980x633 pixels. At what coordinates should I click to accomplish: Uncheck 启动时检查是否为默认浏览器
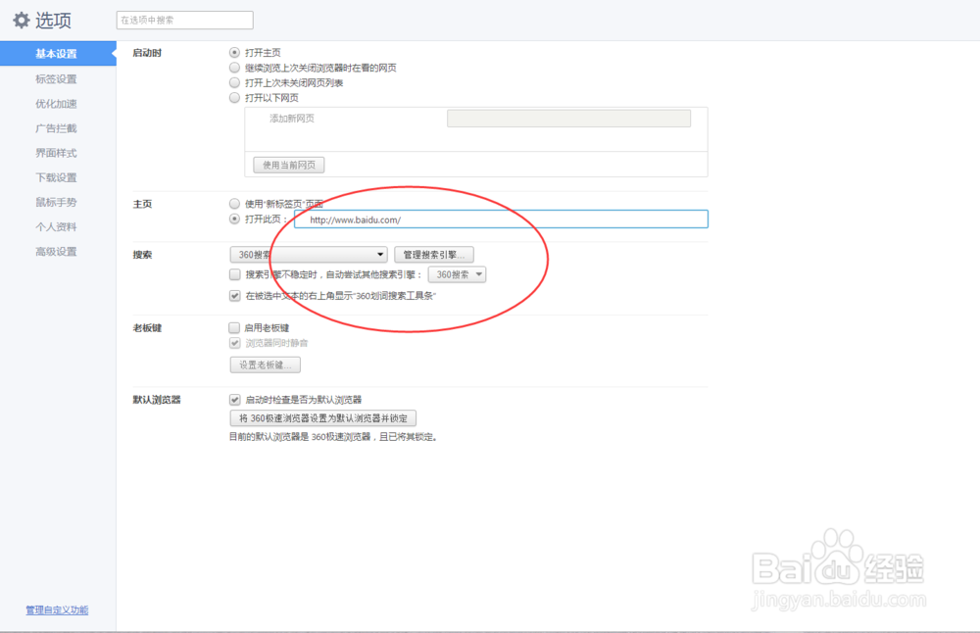[x=233, y=399]
